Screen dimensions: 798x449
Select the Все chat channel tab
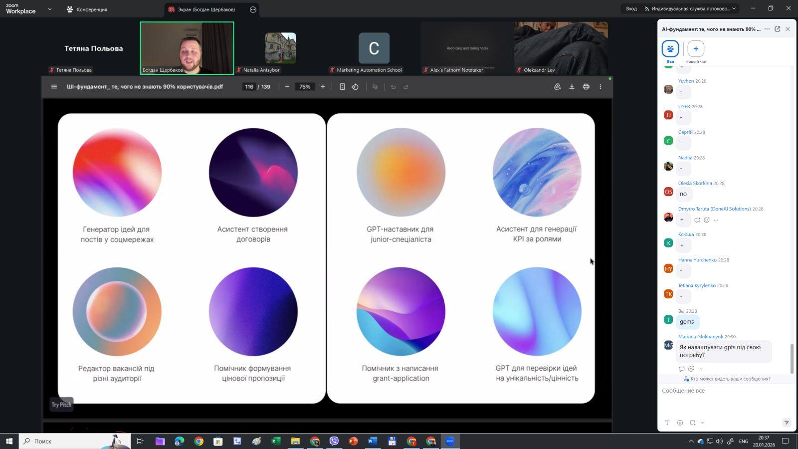[670, 49]
